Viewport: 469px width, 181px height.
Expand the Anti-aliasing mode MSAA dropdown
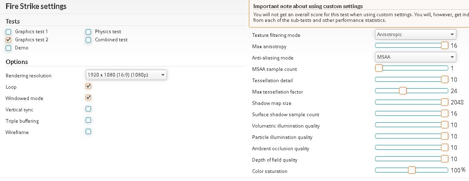coord(415,57)
